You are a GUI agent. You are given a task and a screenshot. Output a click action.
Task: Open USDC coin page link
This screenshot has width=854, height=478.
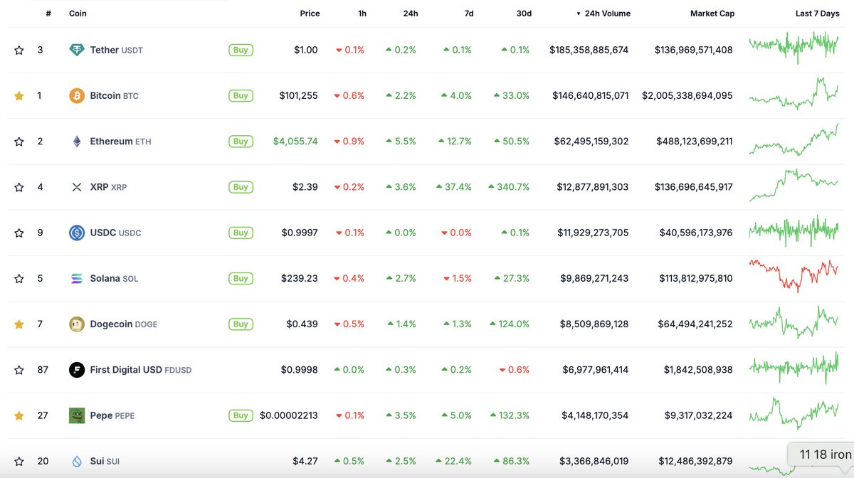point(116,233)
